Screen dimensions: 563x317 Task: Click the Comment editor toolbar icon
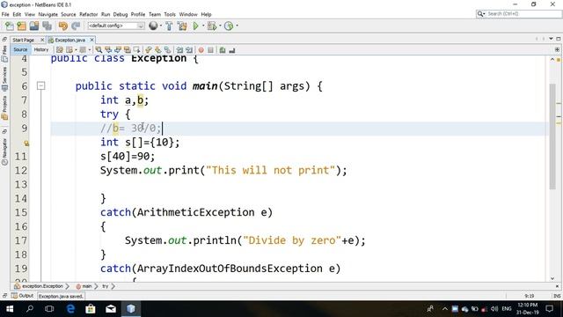[223, 50]
